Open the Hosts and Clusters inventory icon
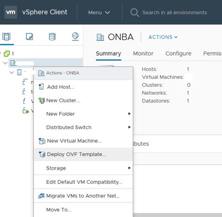This screenshot has width=222, height=217. click(x=6, y=36)
